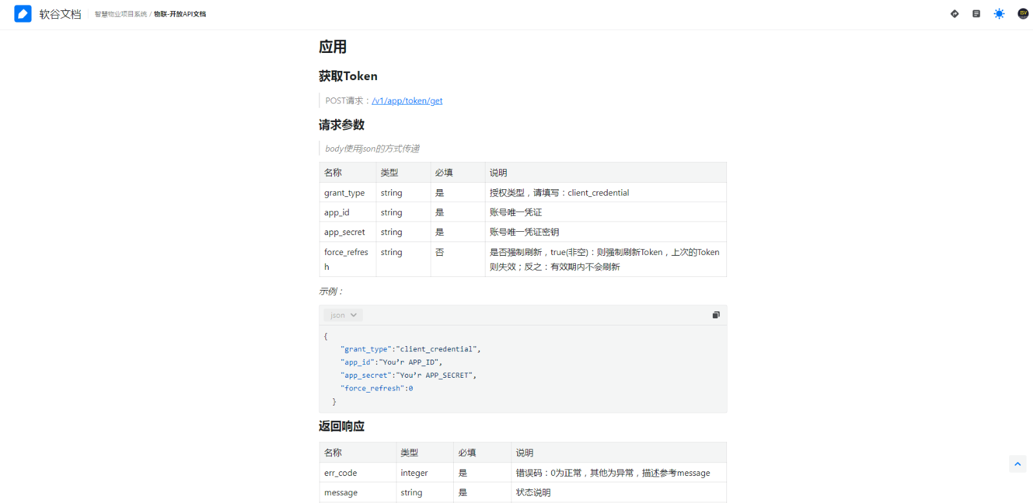Image resolution: width=1033 pixels, height=503 pixels.
Task: Select the 物联-开放API文档 breadcrumb item
Action: [179, 14]
